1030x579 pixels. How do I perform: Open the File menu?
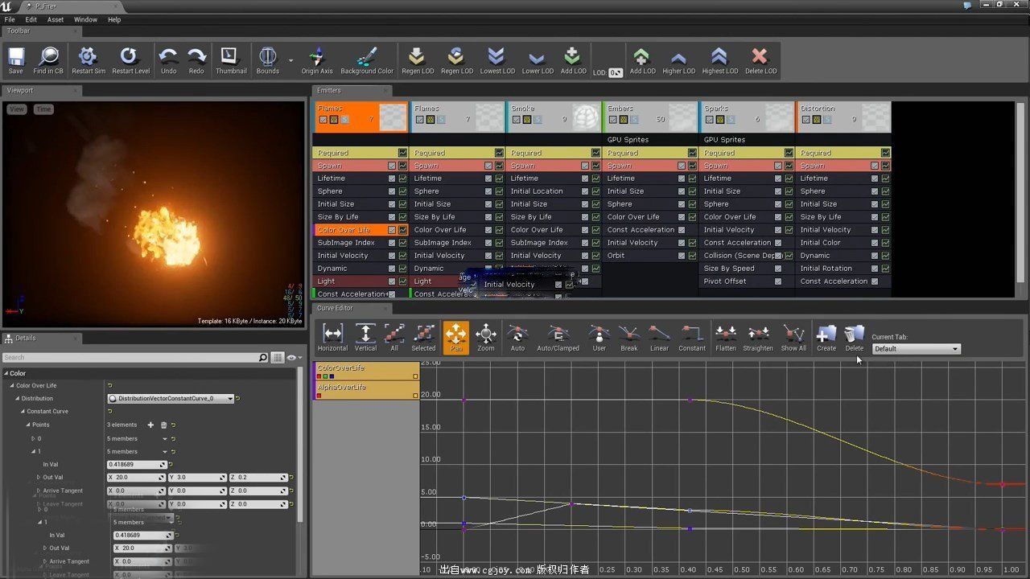10,19
